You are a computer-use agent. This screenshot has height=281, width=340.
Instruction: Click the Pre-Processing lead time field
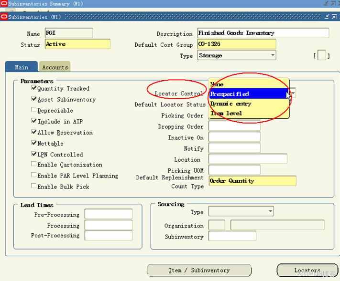point(108,214)
